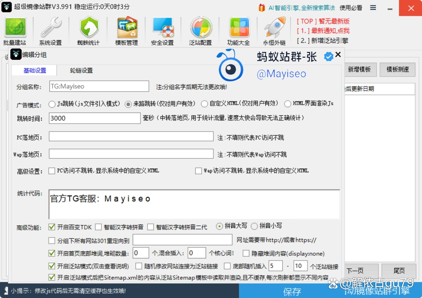Open the 模板管理 template manager
The width and height of the screenshot is (422, 298).
pyautogui.click(x=126, y=30)
